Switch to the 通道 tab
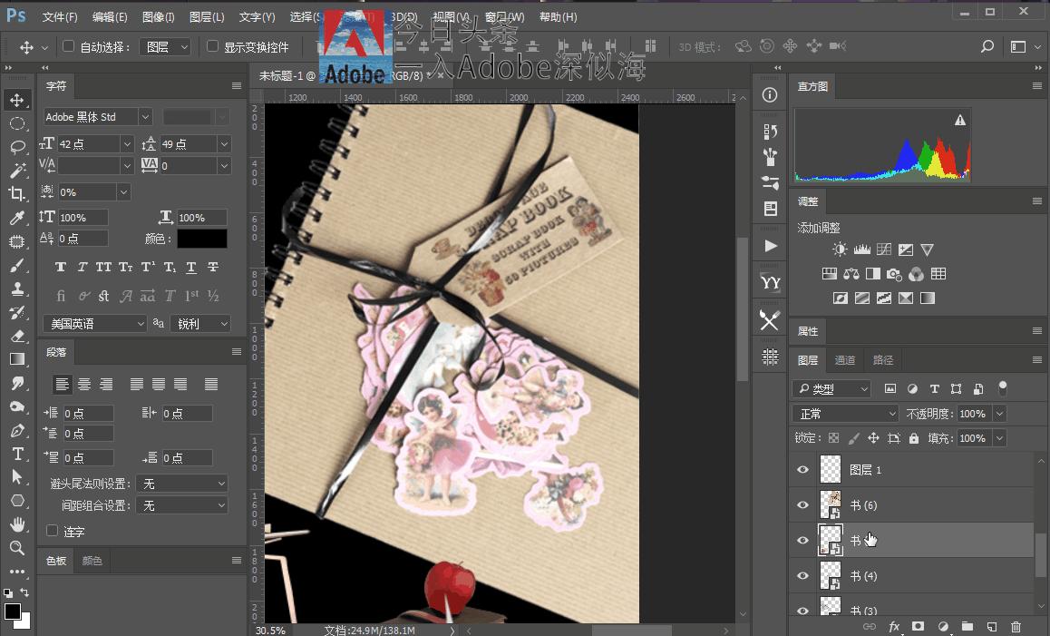Screen dimensions: 1050x636 844,360
